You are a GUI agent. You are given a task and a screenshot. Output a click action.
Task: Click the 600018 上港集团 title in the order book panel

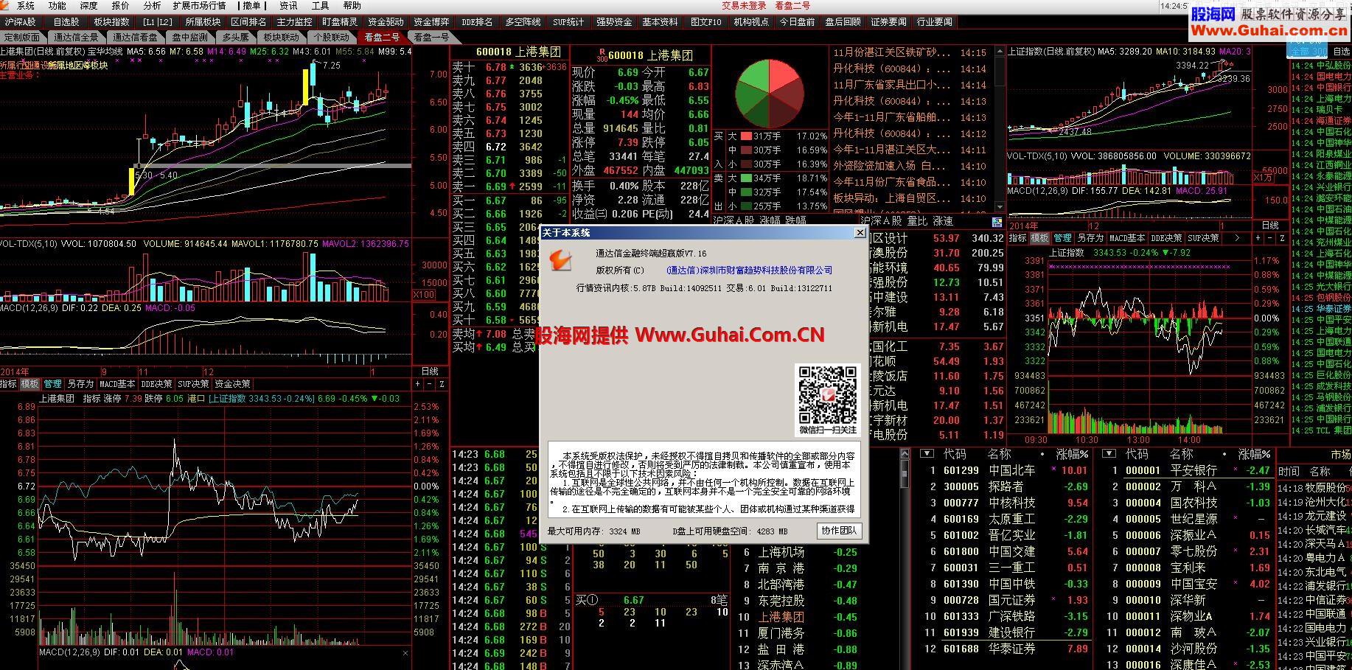click(x=518, y=52)
